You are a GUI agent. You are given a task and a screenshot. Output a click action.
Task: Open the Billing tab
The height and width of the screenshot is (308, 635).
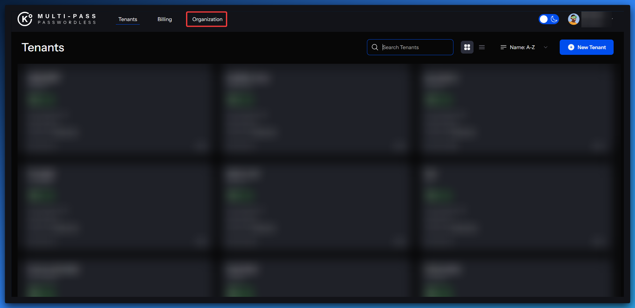coord(165,19)
